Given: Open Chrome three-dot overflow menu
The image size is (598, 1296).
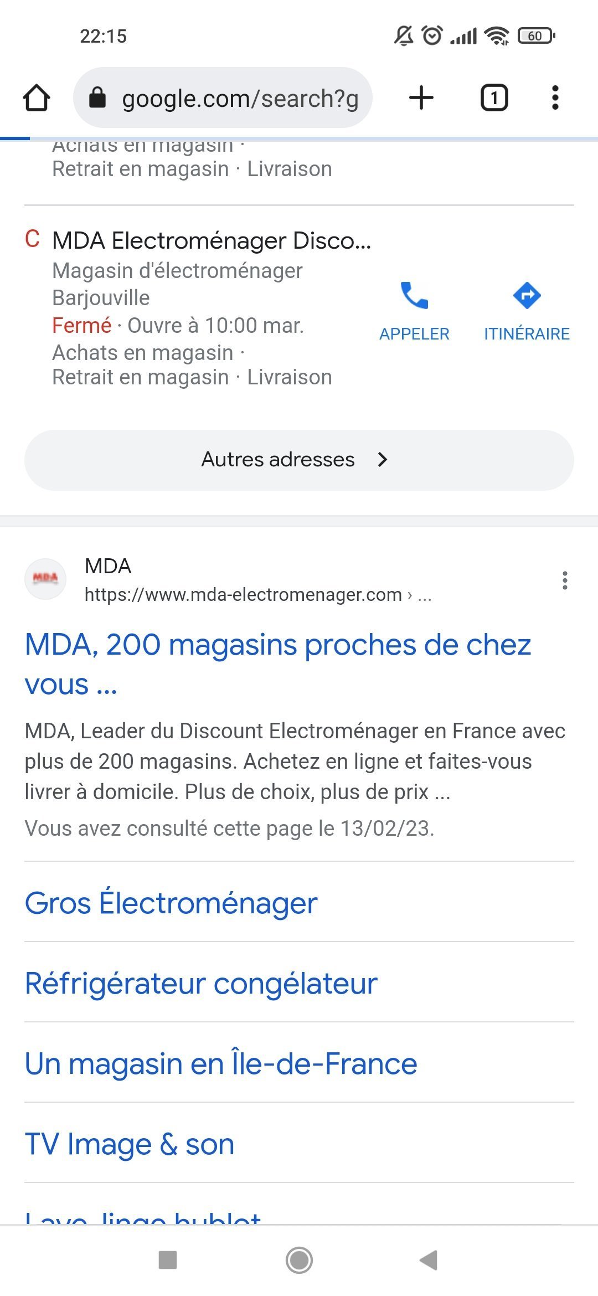Looking at the screenshot, I should click(555, 98).
